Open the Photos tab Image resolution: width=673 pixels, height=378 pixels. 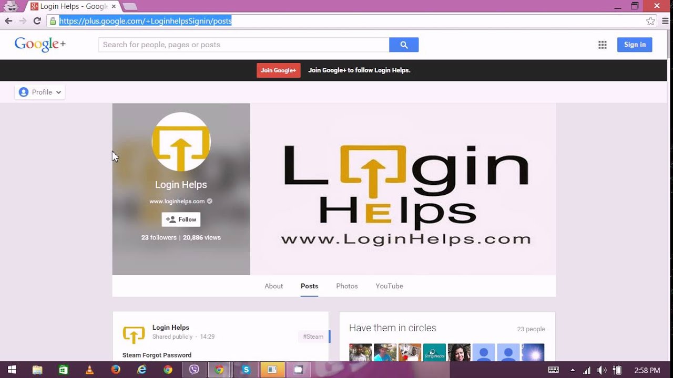tap(347, 286)
